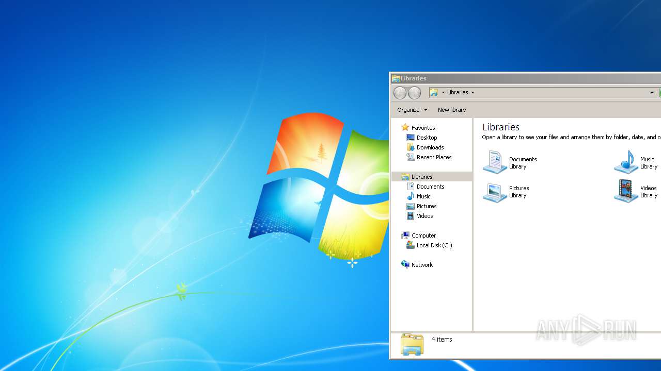Image resolution: width=661 pixels, height=371 pixels.
Task: Click the Libraries icon in the address bar
Action: [434, 92]
